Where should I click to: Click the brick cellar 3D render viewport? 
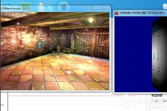(55, 51)
